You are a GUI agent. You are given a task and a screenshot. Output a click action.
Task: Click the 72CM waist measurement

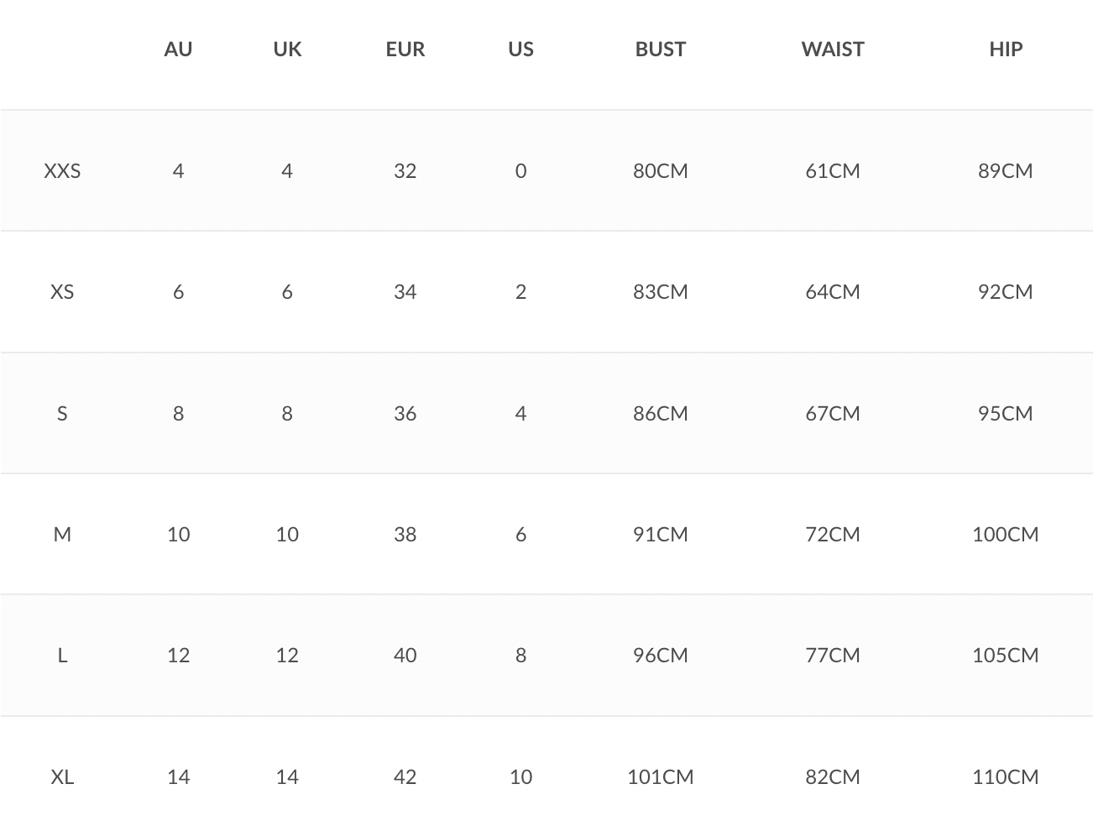[832, 535]
